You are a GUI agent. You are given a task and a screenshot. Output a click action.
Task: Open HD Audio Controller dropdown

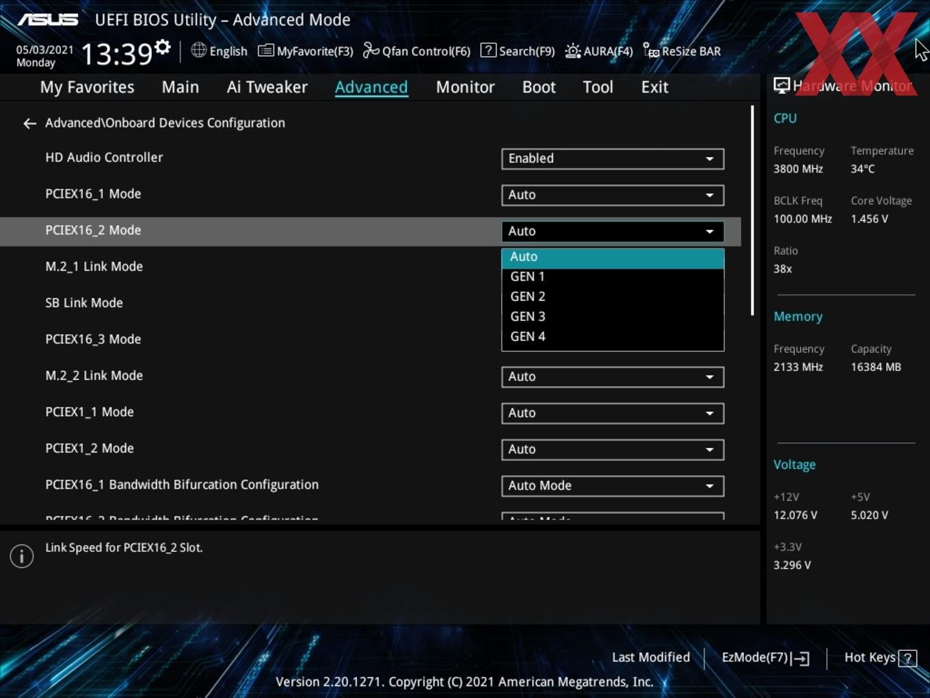[613, 159]
